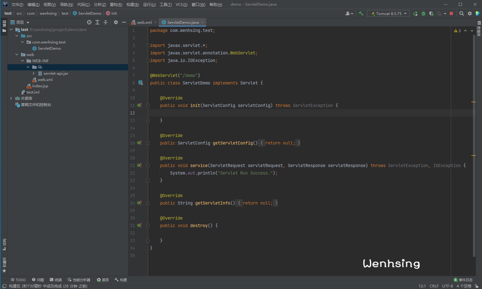
Task: Click the servlet gutter icon on line 8
Action: tap(141, 83)
